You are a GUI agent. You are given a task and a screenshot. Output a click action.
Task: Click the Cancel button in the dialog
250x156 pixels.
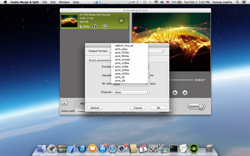click(138, 108)
